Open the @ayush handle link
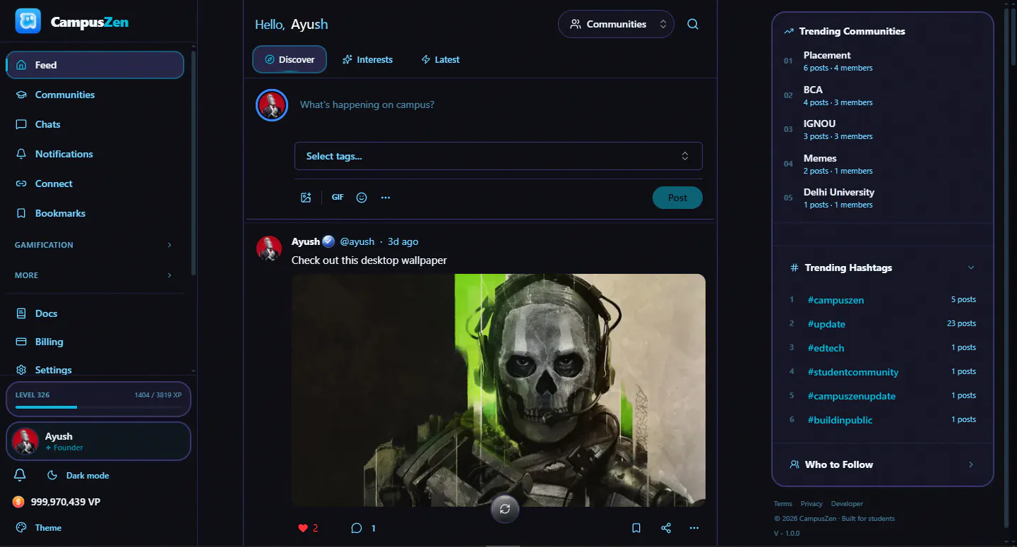Image resolution: width=1017 pixels, height=547 pixels. [357, 241]
